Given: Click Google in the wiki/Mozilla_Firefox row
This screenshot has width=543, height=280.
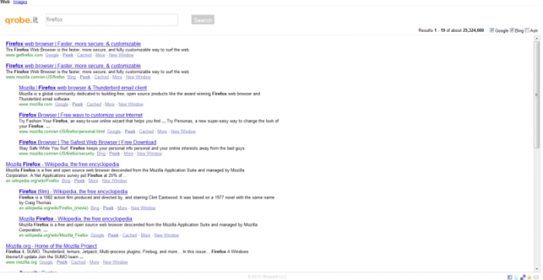Looking at the screenshot, I should click(97, 235).
